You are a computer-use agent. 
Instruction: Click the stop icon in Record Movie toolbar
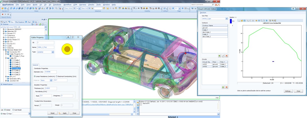pos(8,14)
